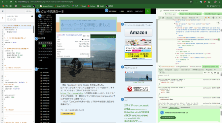Open the help icon beside カスタマイズ中
The image size is (222, 123).
click(32, 16)
